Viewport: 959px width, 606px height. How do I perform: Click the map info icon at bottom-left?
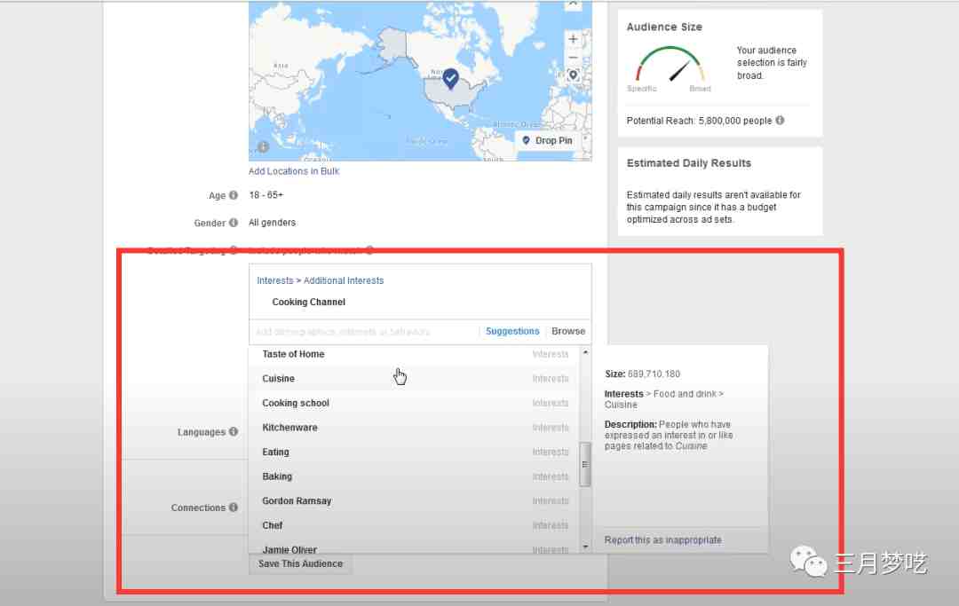click(263, 146)
